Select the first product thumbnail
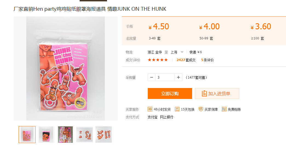286x145 pixels. coord(27,134)
